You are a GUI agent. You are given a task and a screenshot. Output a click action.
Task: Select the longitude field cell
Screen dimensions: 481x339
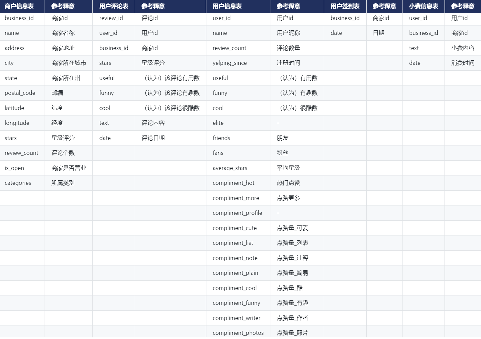[x=22, y=123]
